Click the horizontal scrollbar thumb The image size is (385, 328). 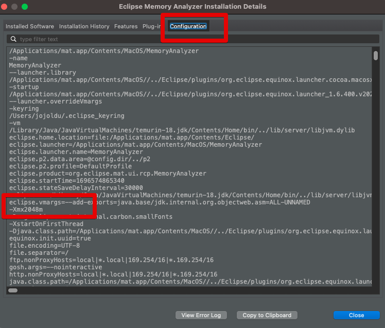13,290
